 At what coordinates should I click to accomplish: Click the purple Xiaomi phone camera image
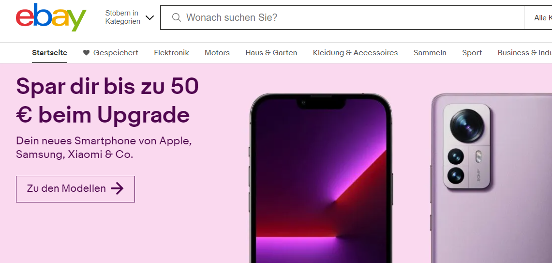466,146
